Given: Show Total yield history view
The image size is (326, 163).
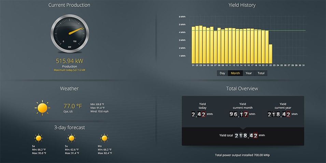Looking at the screenshot, I should point(261,73).
